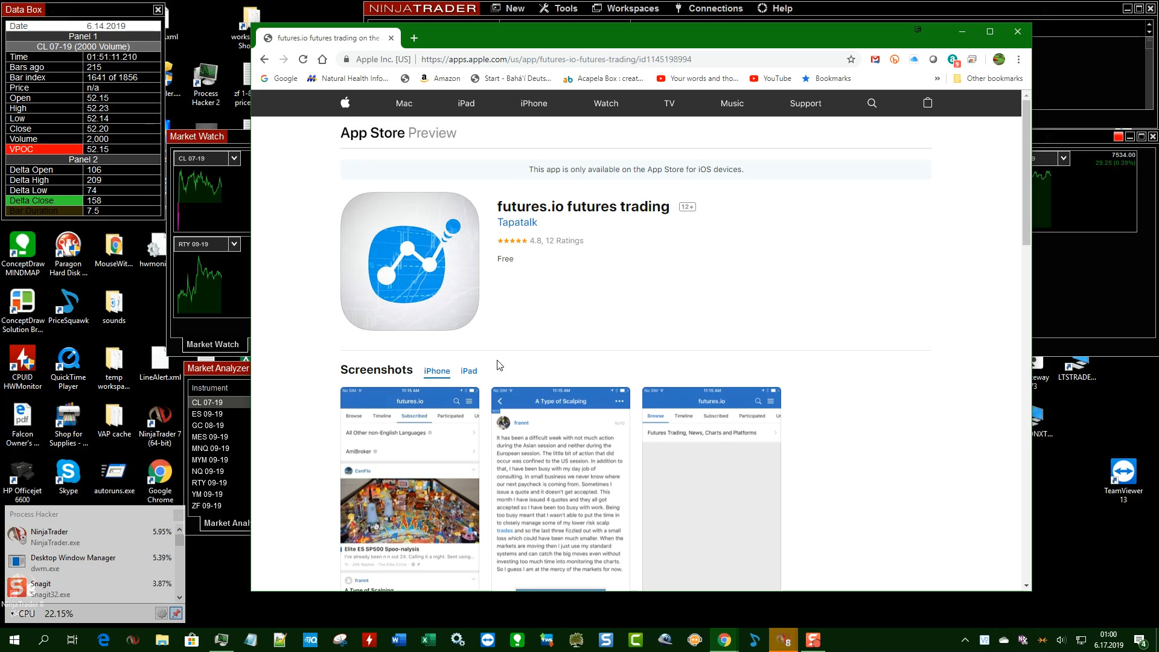1159x652 pixels.
Task: Open the CPUID HWMonitor desktop icon
Action: click(22, 368)
